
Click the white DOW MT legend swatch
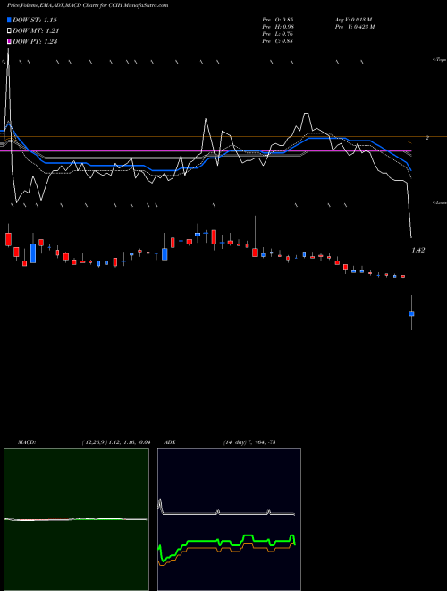(x=9, y=31)
